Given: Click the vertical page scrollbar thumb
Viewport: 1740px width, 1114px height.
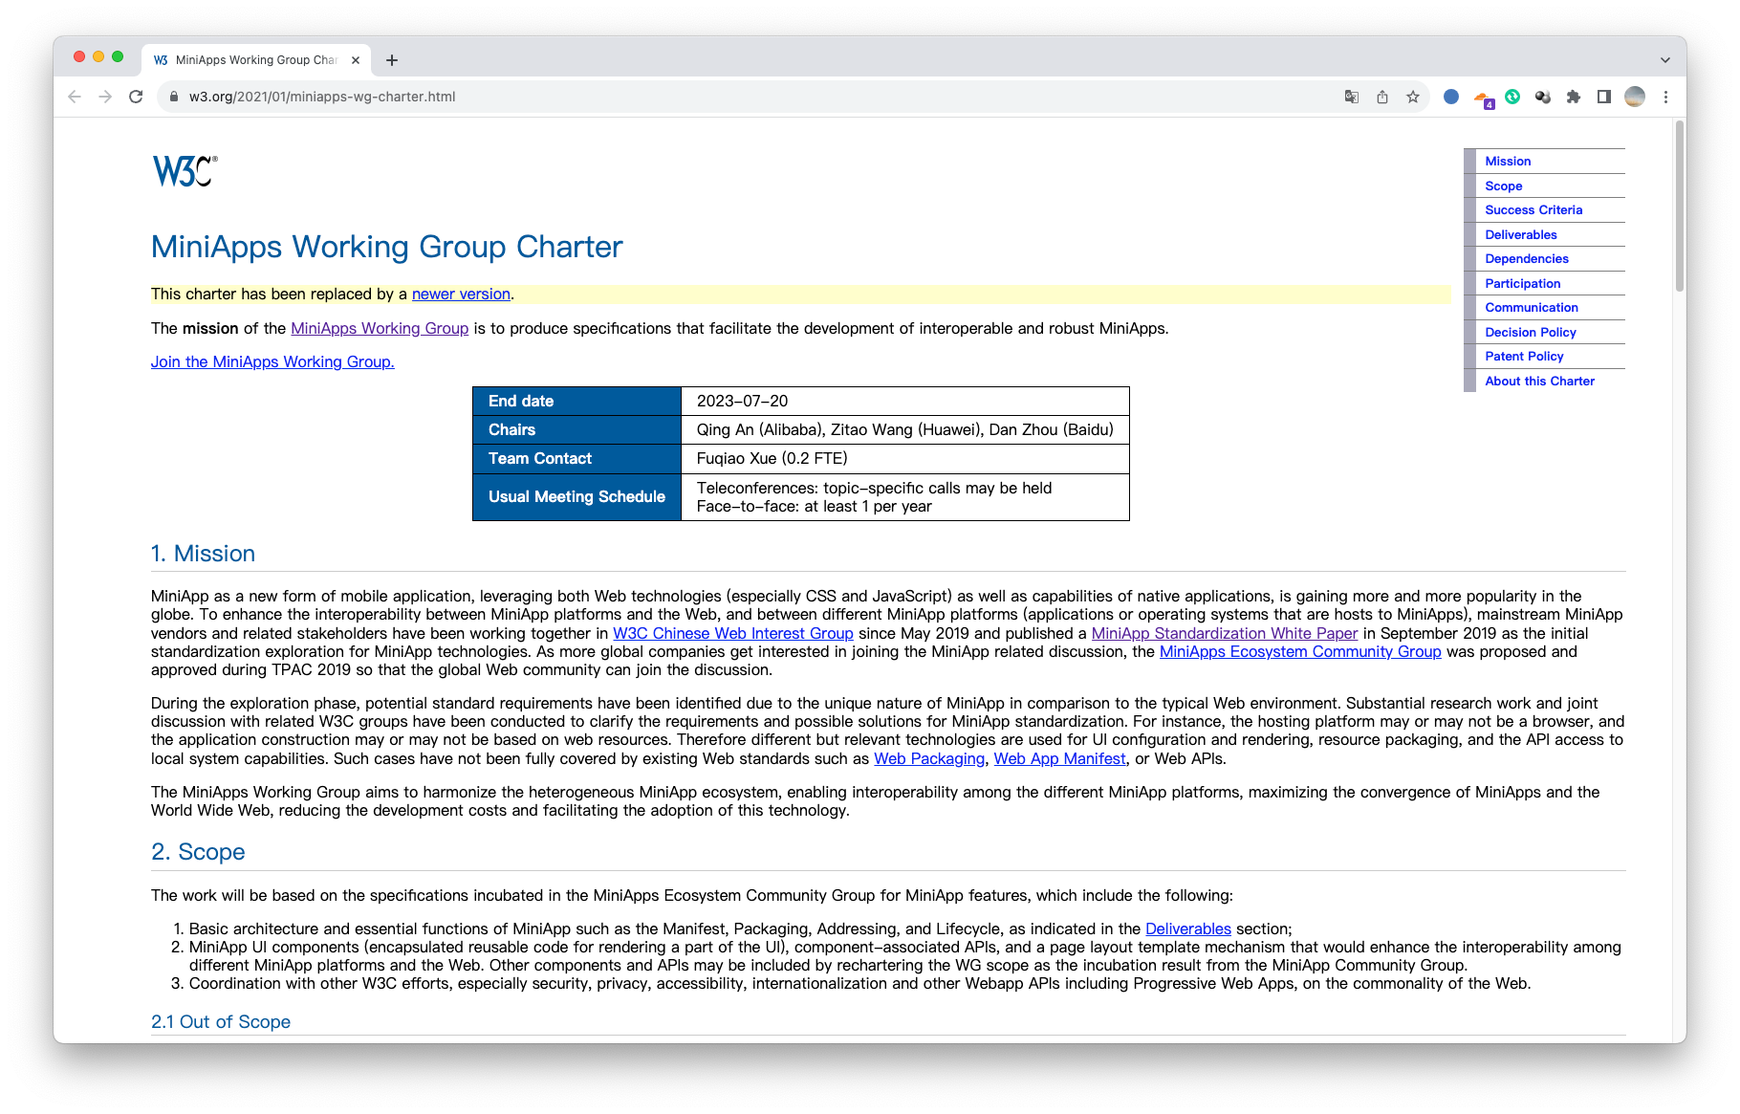Looking at the screenshot, I should click(1679, 206).
